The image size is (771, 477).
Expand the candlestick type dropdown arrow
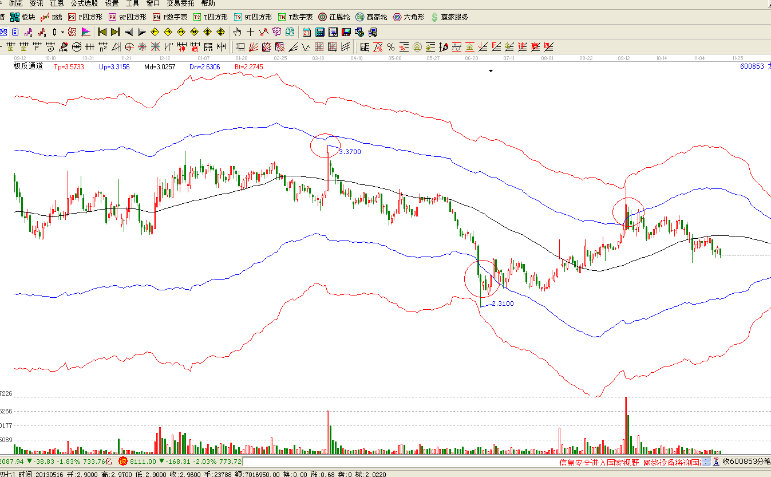coord(62,32)
